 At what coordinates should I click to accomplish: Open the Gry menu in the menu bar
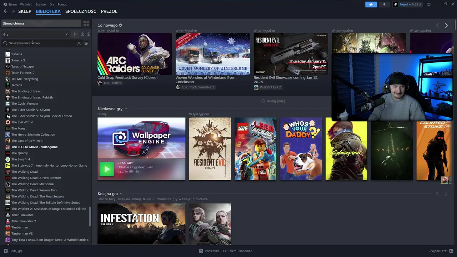[x=52, y=4]
